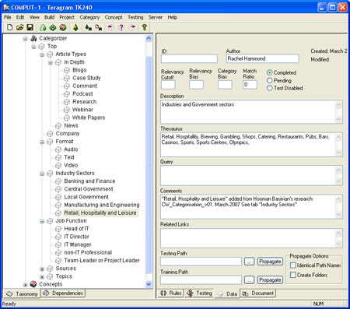Click Propagate button for Training Path
Viewport: 350px width, 309px height.
(x=270, y=280)
